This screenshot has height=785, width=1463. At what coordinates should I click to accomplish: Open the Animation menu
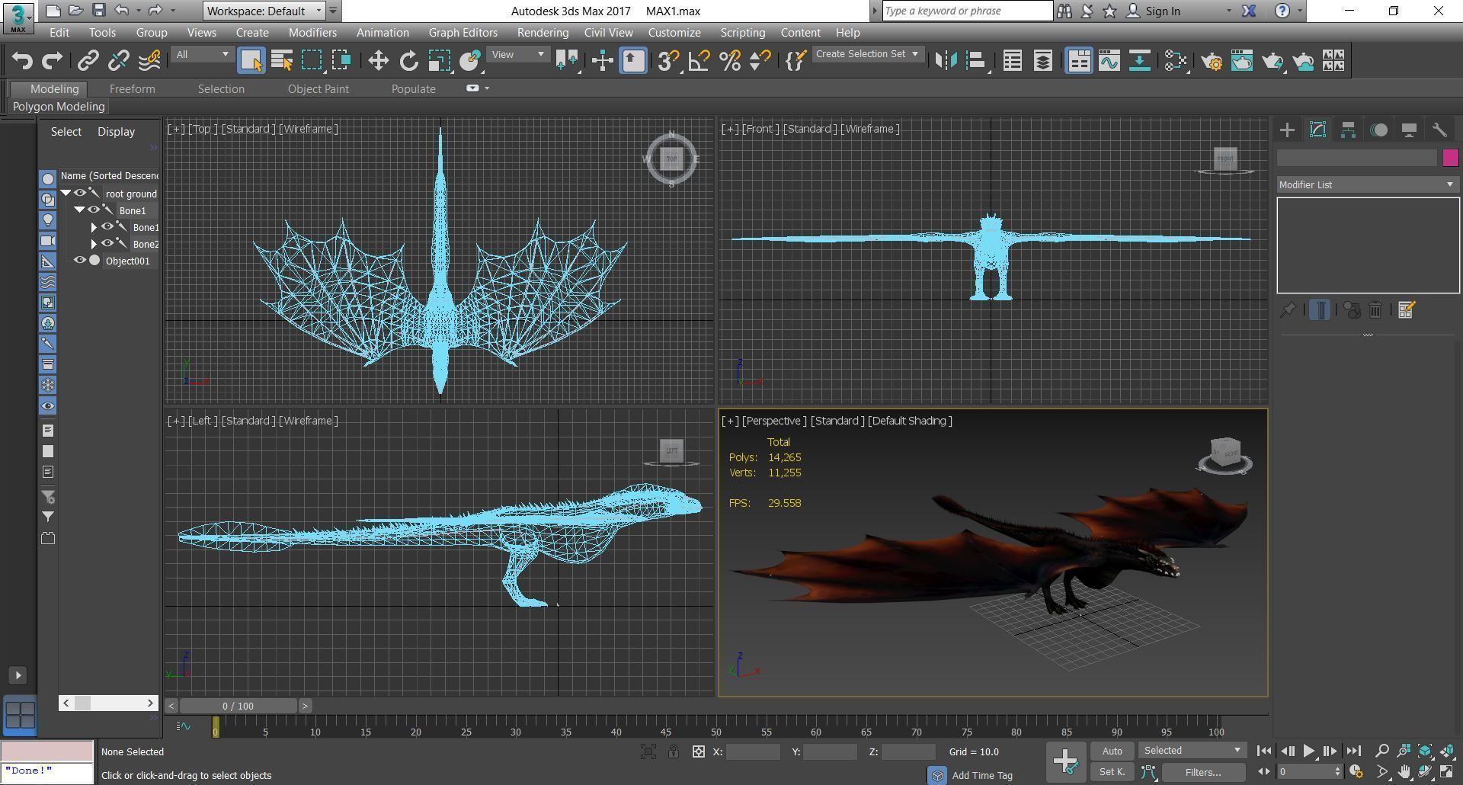383,33
